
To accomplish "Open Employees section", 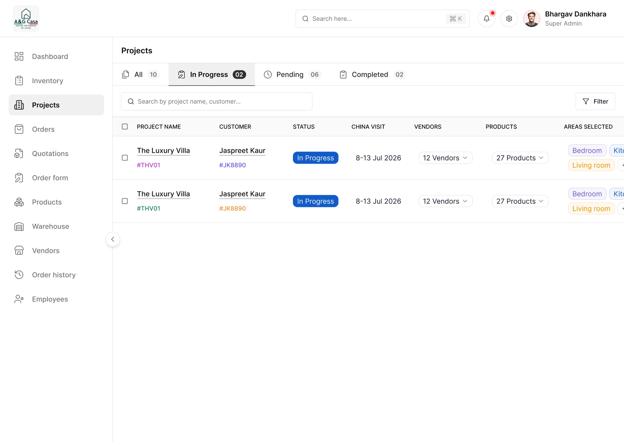I will (x=56, y=299).
